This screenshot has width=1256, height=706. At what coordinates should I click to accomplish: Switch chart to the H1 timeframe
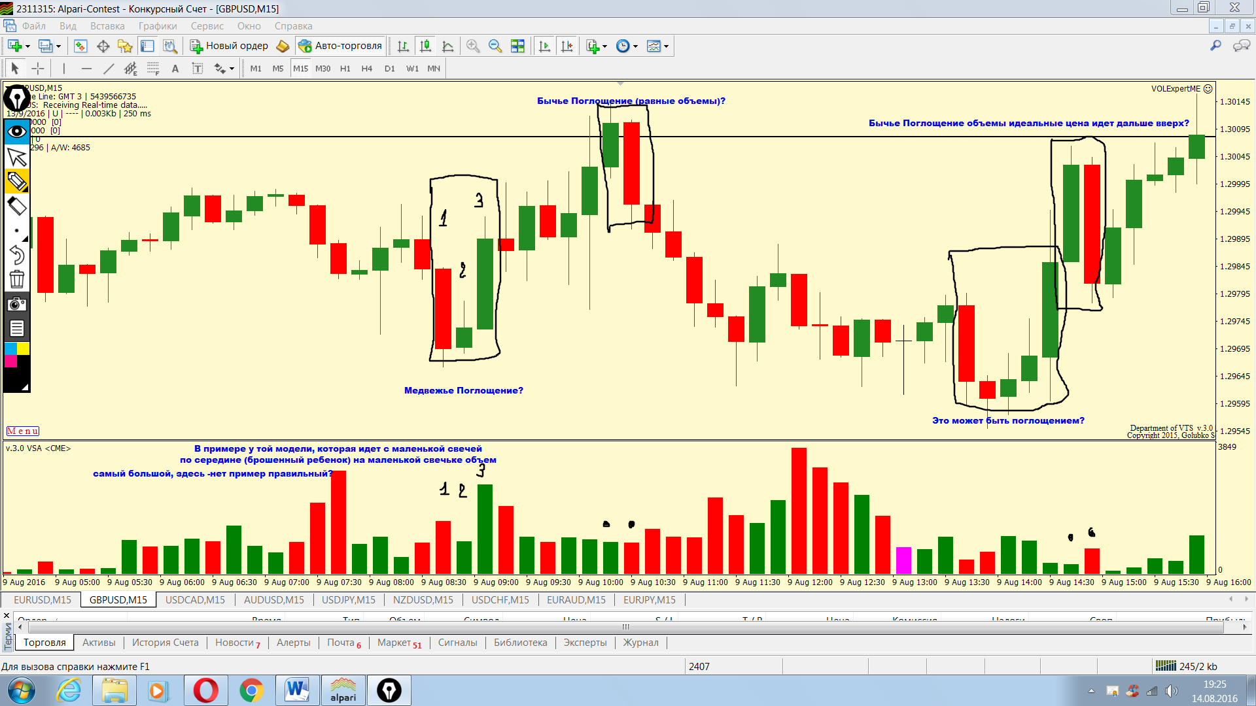click(345, 69)
